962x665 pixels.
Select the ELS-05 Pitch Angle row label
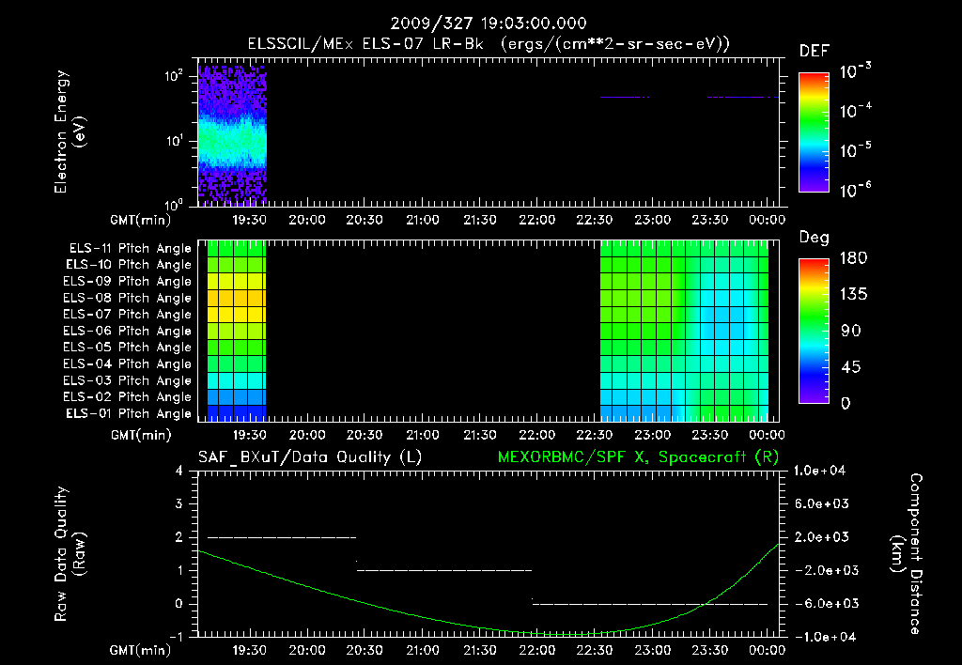(128, 348)
